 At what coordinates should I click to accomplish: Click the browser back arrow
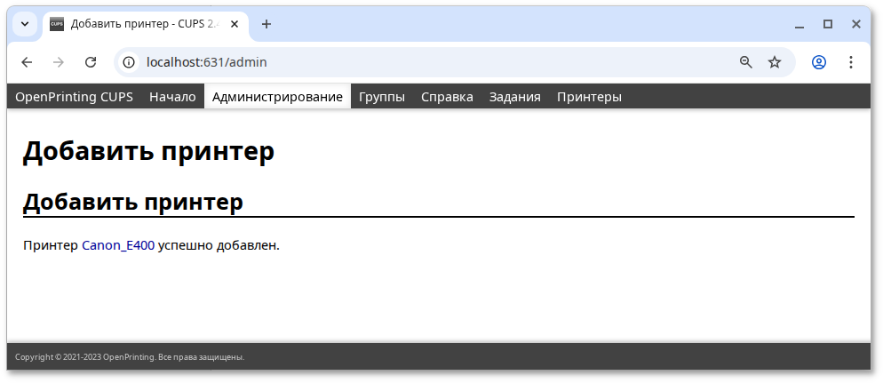coord(27,62)
